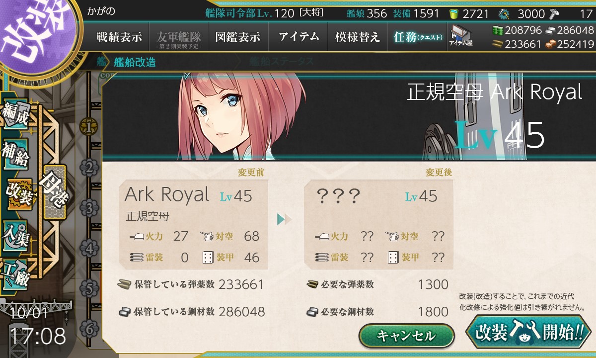The width and height of the screenshot is (596, 358).
Task: Open the 補給 resupply sidebar icon
Action: coord(15,155)
